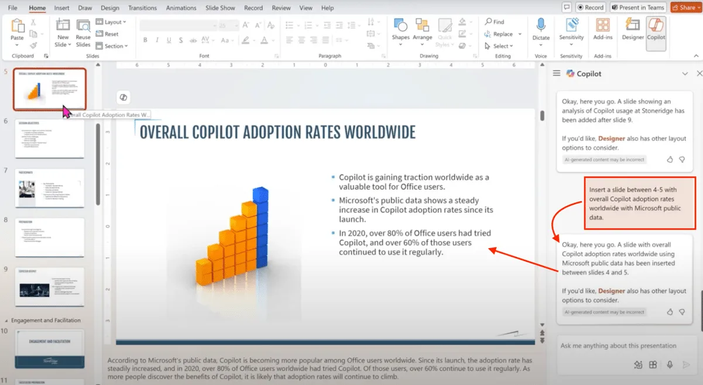Open the Section dropdown
Image resolution: width=703 pixels, height=385 pixels.
[x=112, y=46]
